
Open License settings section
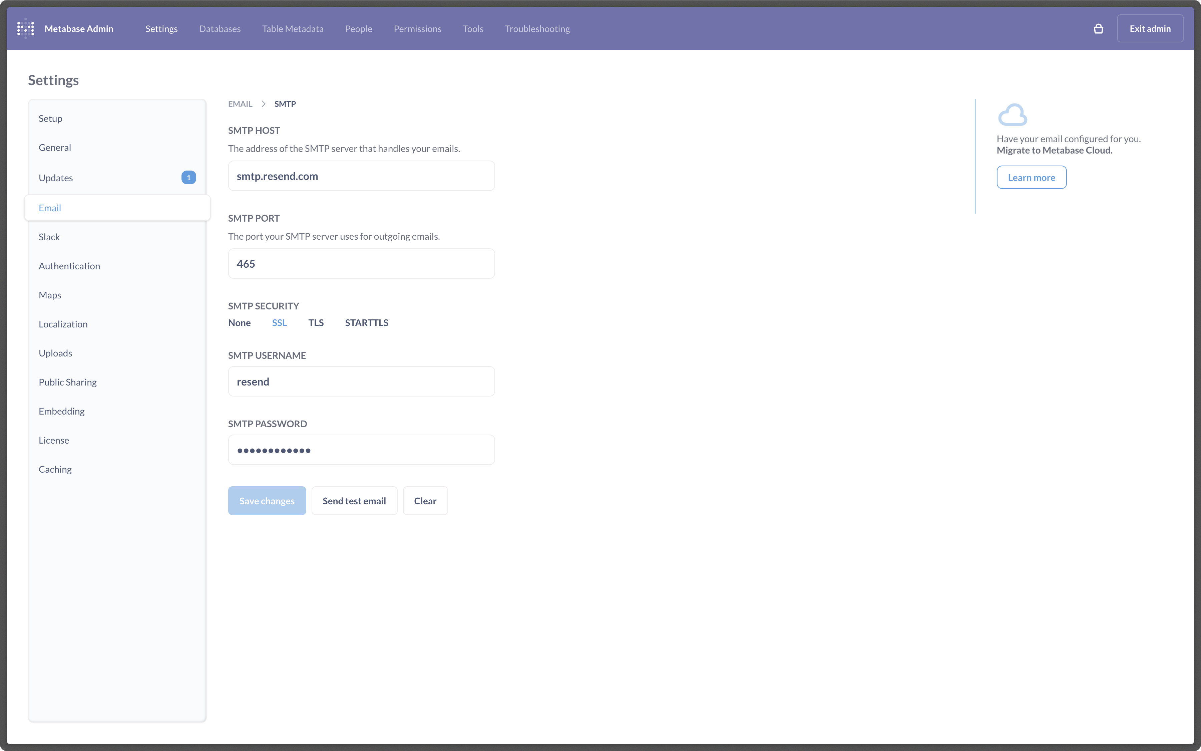click(117, 441)
